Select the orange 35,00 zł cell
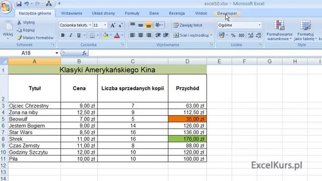Screen dimensions: 322x181 (x=187, y=119)
